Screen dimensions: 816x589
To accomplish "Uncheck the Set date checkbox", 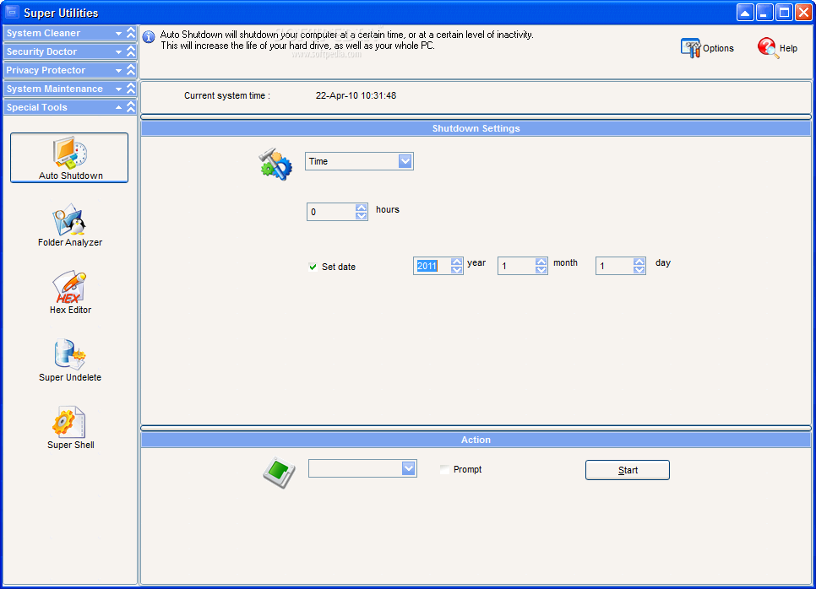I will (x=313, y=267).
